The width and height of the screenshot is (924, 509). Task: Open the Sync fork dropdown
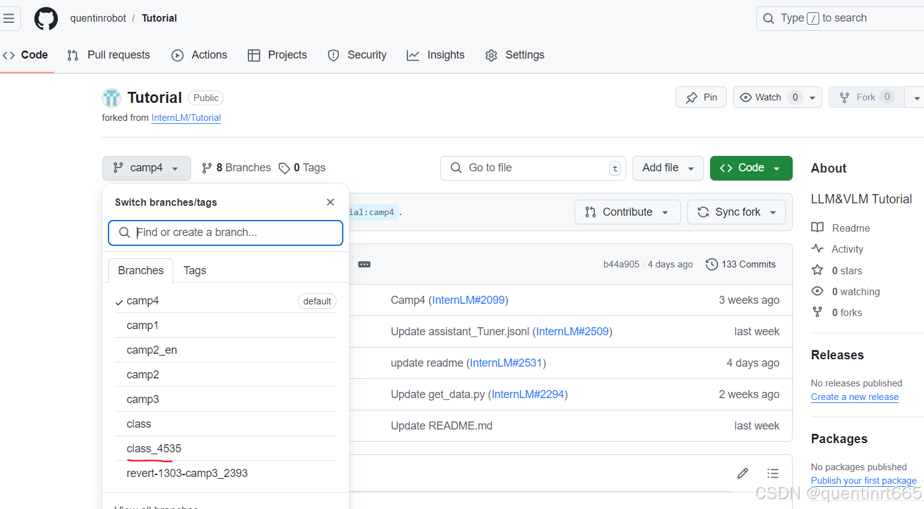(737, 212)
